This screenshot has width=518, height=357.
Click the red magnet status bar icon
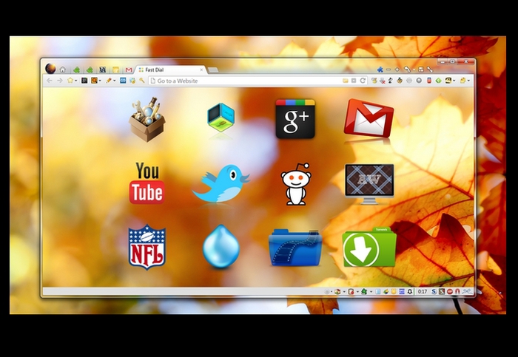(457, 292)
